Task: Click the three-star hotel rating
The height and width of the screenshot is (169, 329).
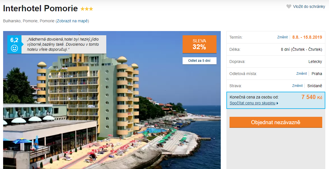Action: click(x=87, y=9)
